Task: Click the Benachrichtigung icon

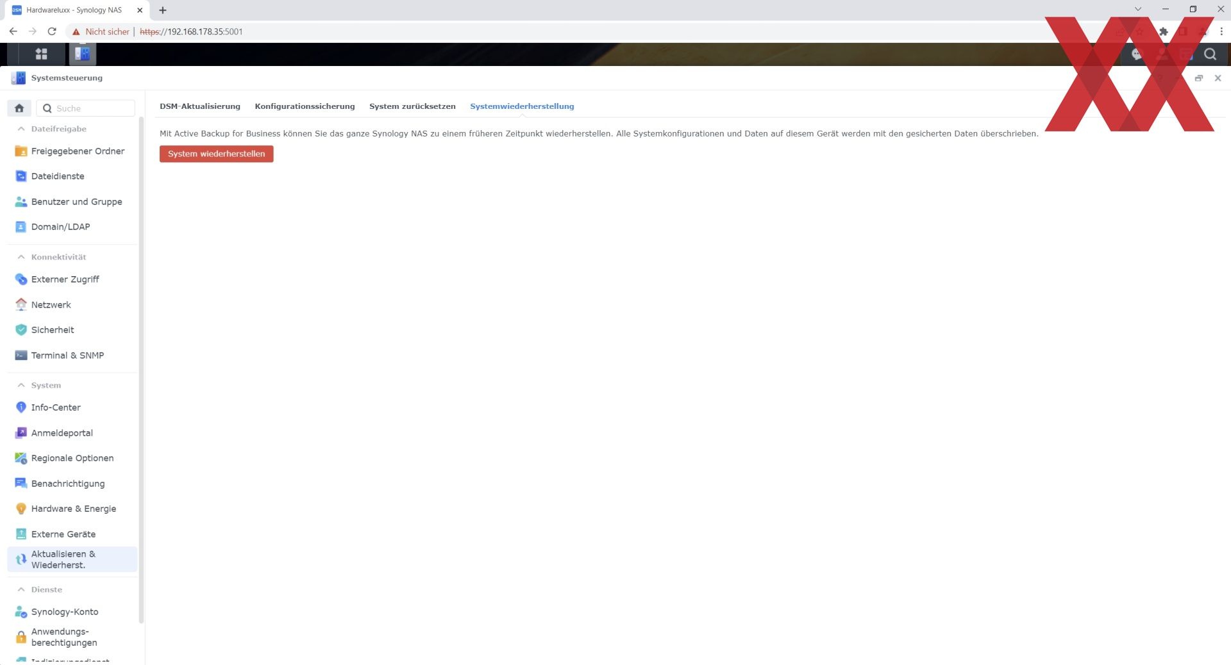Action: coord(21,484)
